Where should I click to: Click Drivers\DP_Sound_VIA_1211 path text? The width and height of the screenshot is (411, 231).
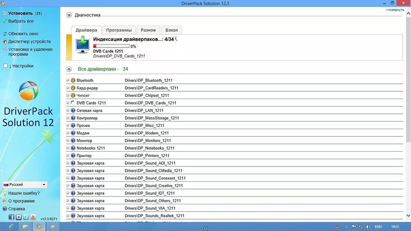[x=150, y=208]
